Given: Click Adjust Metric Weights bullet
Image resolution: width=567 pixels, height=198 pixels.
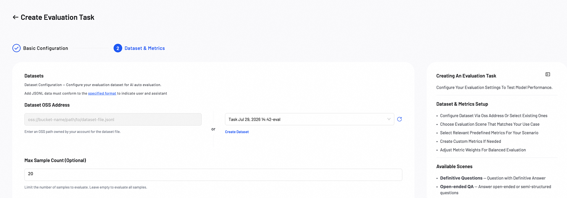Looking at the screenshot, I should (x=483, y=150).
